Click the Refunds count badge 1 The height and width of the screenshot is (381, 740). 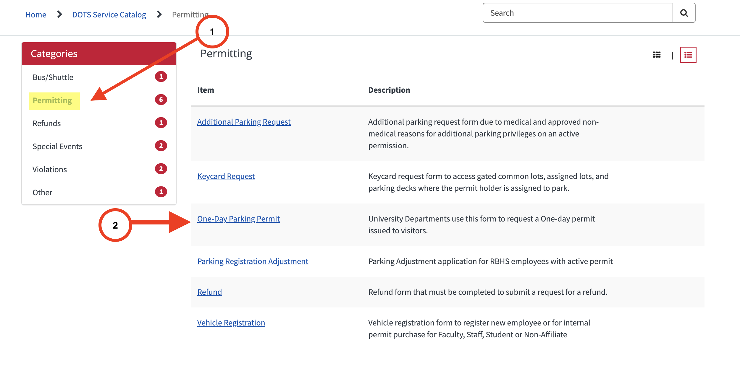pos(161,123)
